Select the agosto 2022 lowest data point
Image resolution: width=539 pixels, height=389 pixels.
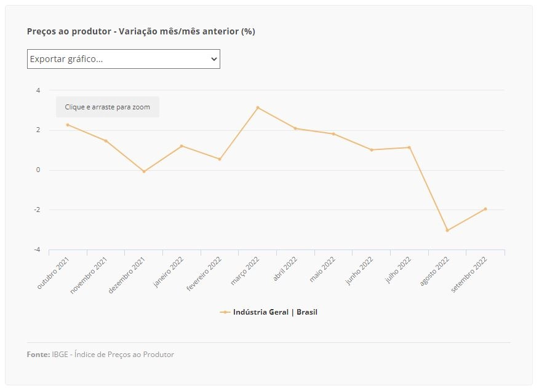447,230
